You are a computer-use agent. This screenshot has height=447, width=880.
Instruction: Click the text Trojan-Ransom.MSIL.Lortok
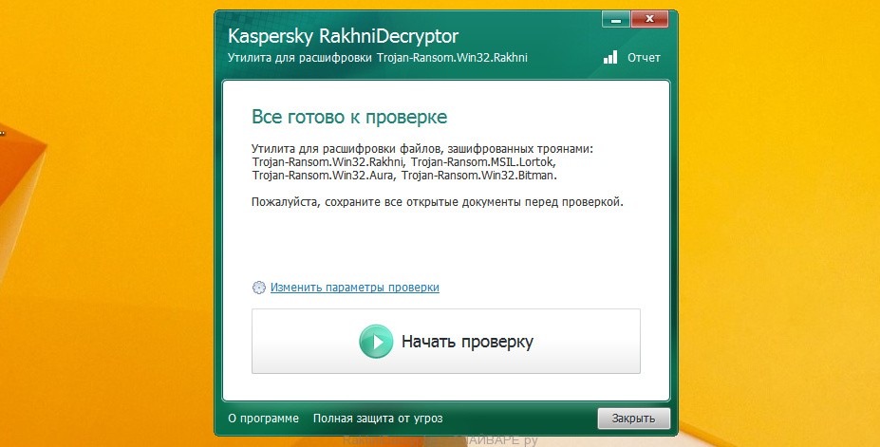(483, 162)
